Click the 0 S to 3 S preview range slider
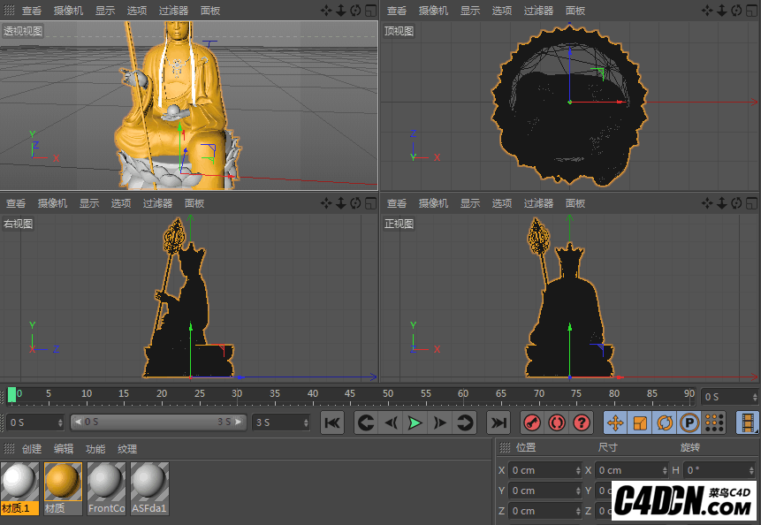Screen dimensions: 761x525 (x=158, y=422)
